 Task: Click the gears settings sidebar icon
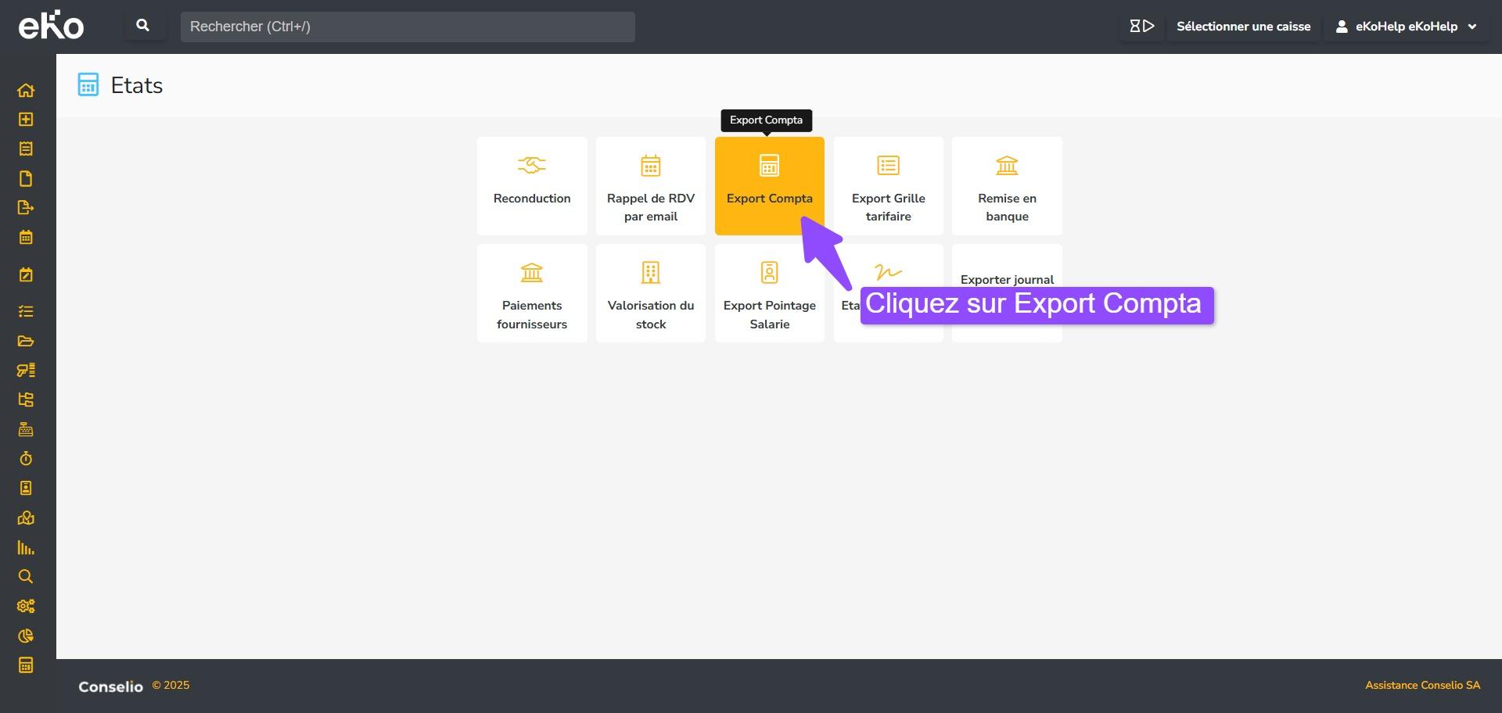point(26,607)
